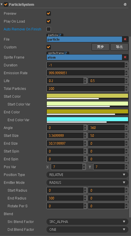Decrease Emission Rate with the down arrow
This screenshot has height=236, width=131.
coord(126,74)
